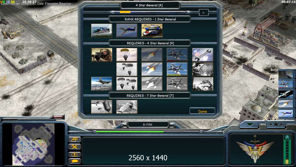Activate missile power shortcut in right sidebar
The image size is (296, 167).
[x=286, y=104]
